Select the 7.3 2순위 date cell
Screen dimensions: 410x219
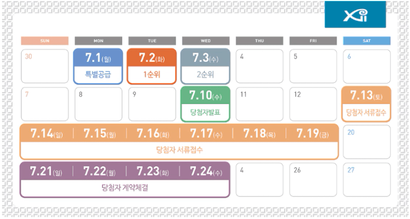point(205,66)
